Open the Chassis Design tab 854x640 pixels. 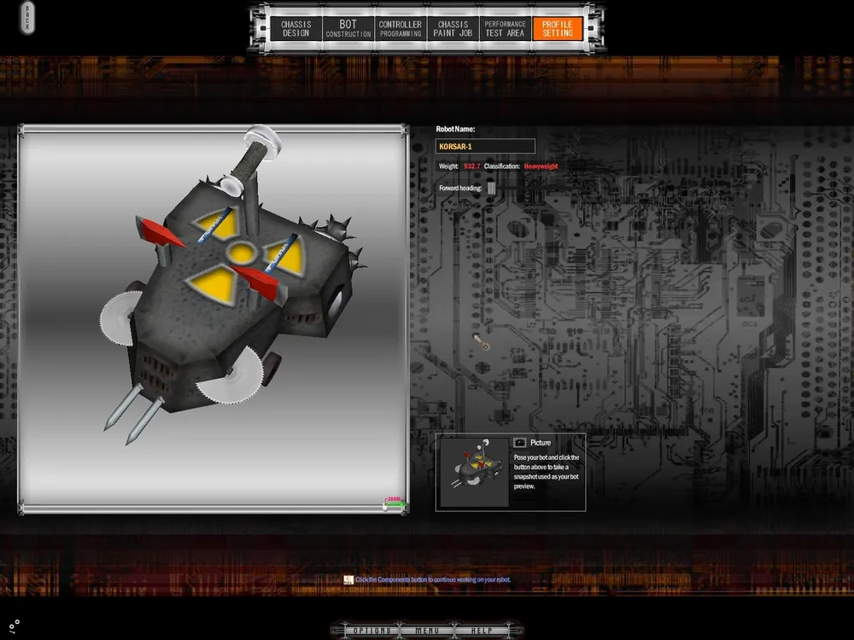pos(296,29)
